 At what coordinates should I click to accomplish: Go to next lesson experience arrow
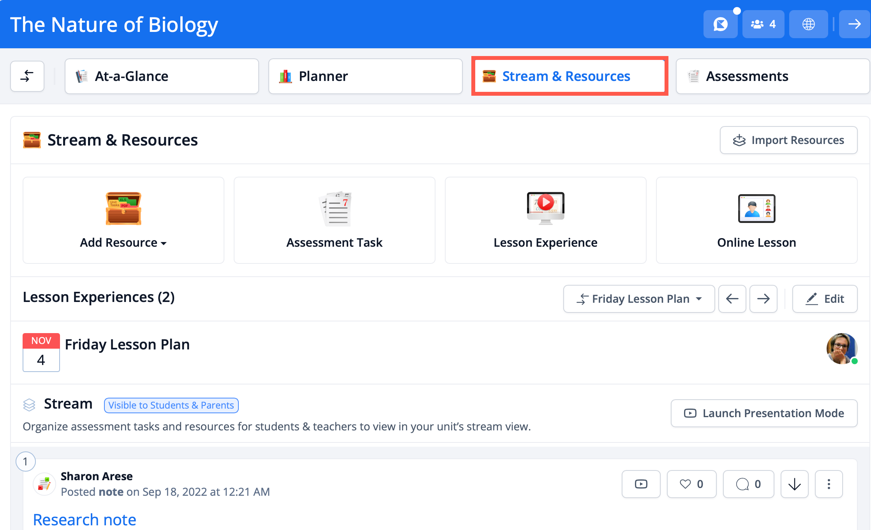(763, 299)
